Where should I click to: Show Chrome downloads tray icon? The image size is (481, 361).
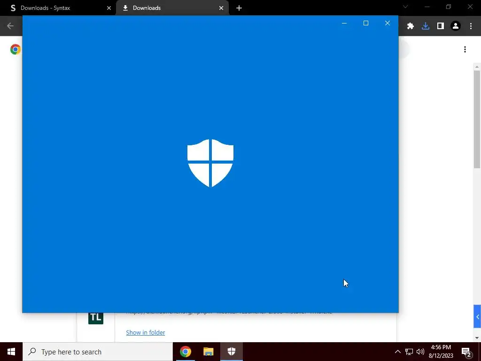tap(426, 26)
